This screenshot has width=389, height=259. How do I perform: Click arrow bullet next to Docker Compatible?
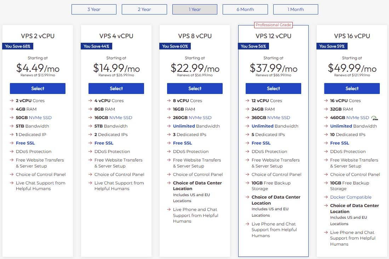point(326,197)
